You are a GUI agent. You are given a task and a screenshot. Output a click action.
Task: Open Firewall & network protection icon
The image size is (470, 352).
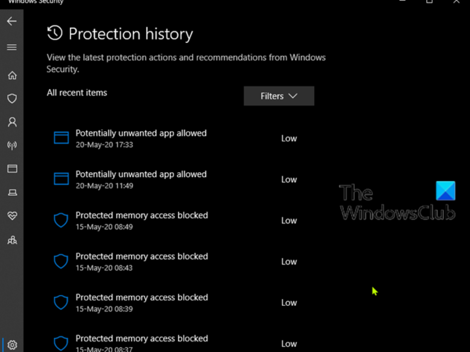12,145
